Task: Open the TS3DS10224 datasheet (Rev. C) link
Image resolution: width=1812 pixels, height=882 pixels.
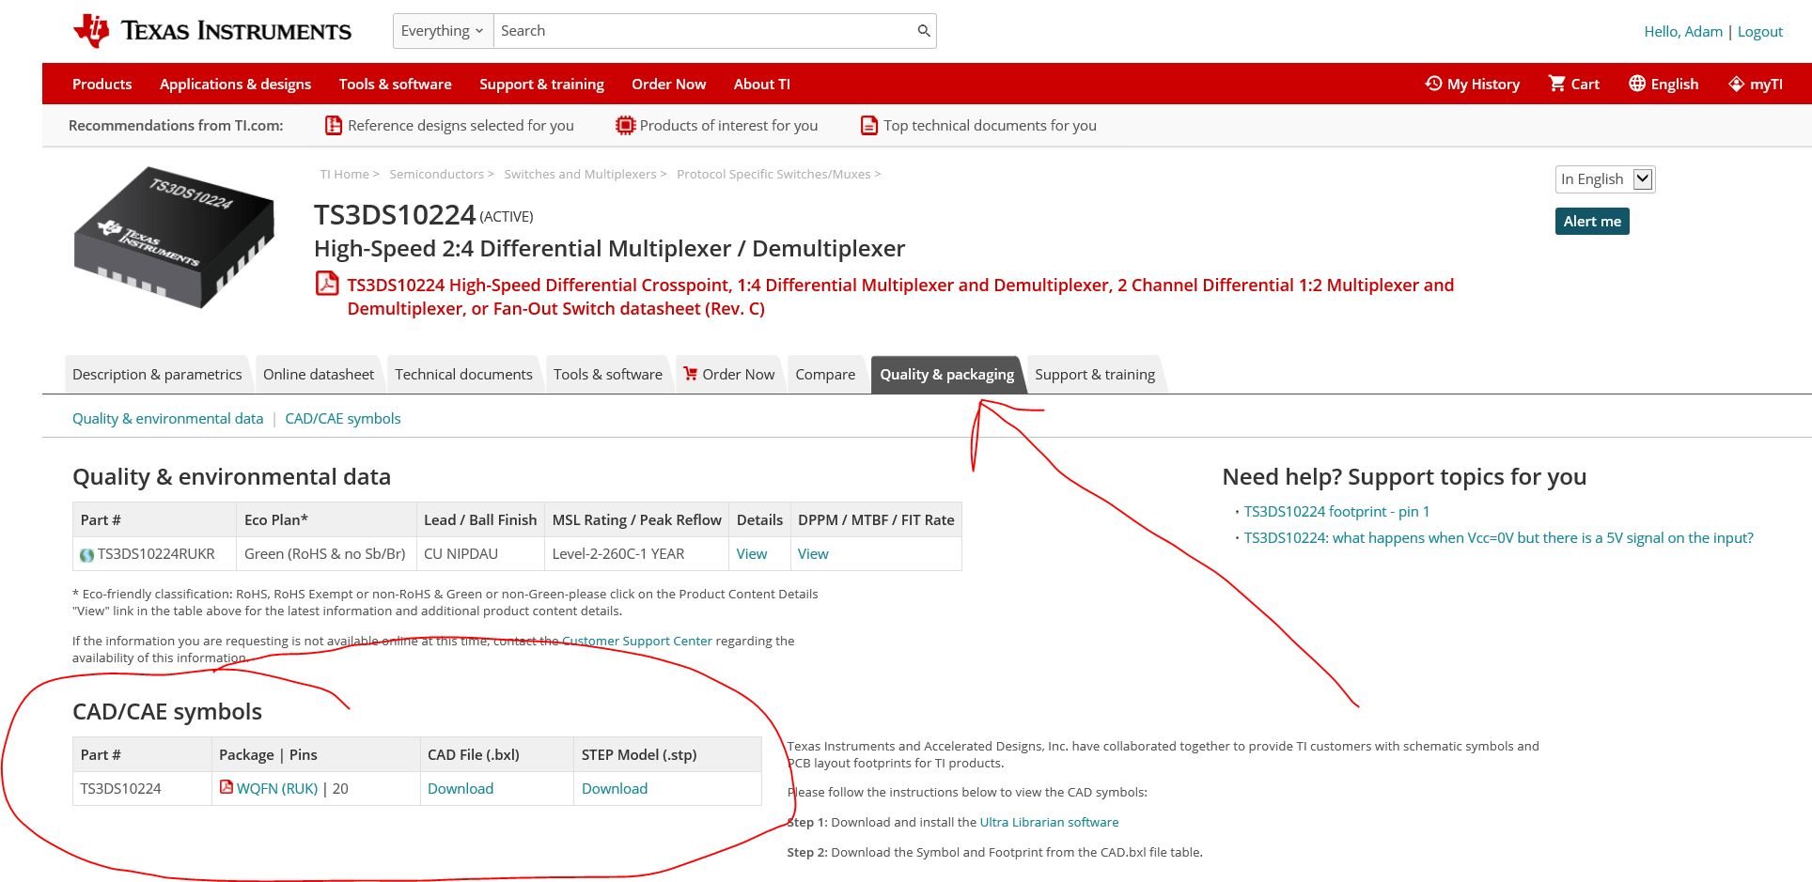Action: 900,296
